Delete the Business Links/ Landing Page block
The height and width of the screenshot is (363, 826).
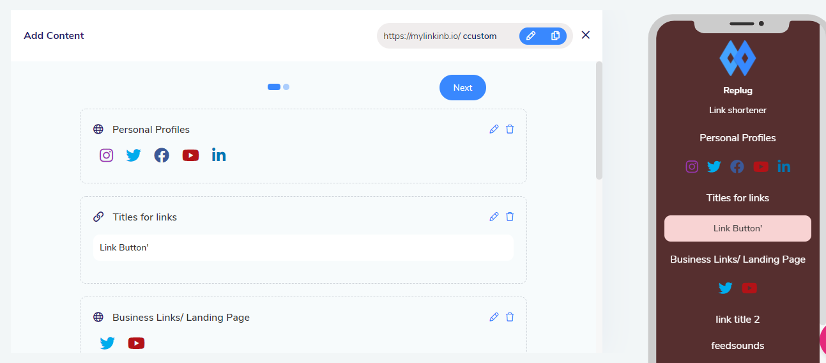click(510, 317)
